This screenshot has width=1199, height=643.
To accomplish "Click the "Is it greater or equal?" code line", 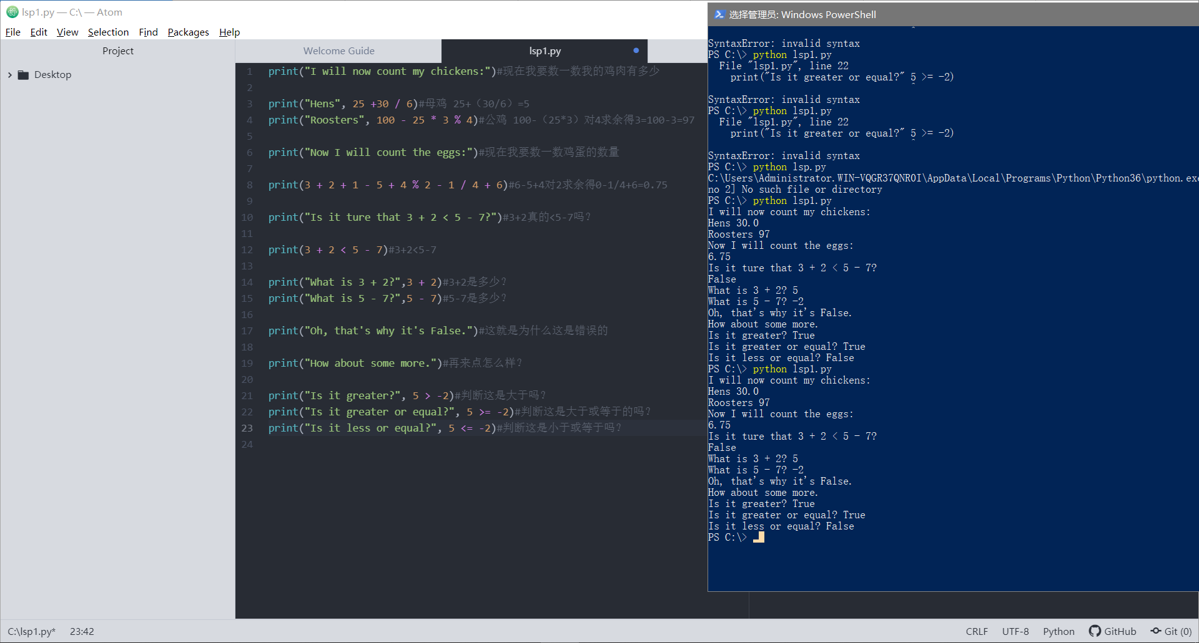I will click(x=460, y=412).
